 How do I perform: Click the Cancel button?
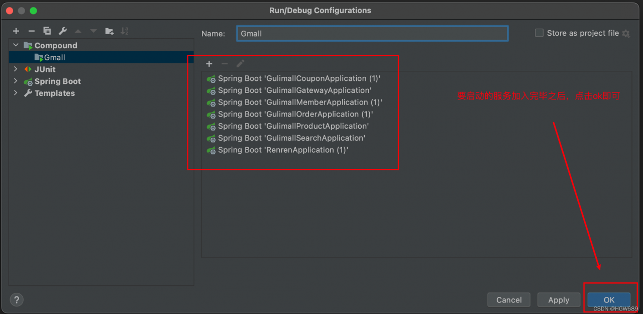509,300
